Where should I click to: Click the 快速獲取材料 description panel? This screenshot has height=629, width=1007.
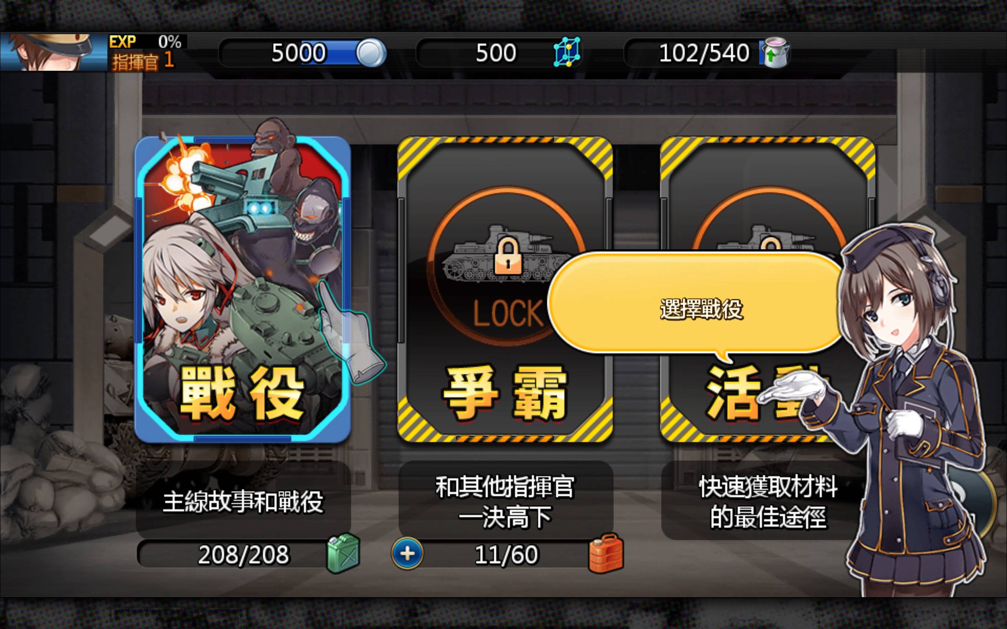click(758, 501)
